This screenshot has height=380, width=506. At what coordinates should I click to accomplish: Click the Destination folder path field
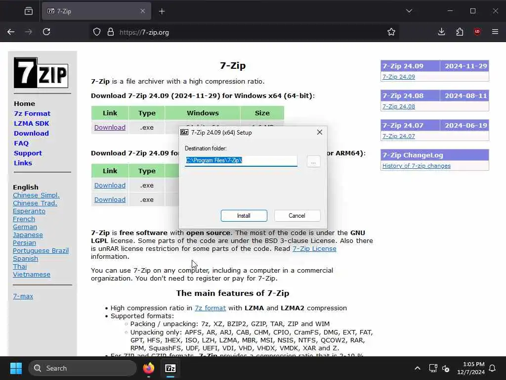click(241, 161)
